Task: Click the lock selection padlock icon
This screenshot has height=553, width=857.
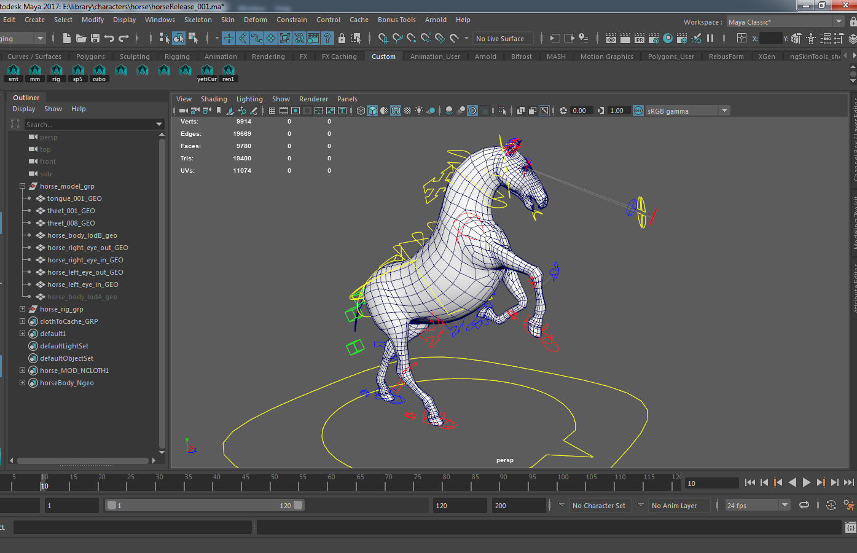Action: pyautogui.click(x=342, y=38)
